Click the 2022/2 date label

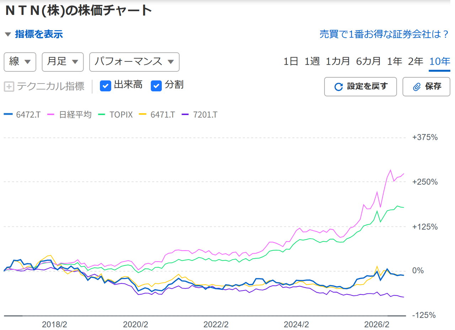coord(216,324)
